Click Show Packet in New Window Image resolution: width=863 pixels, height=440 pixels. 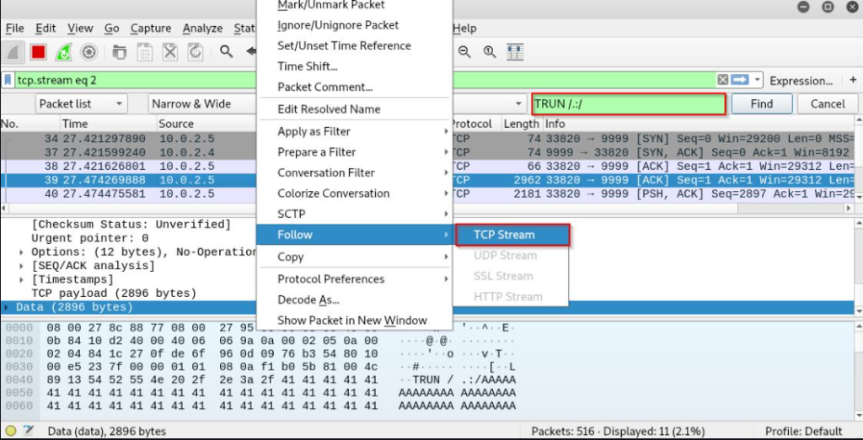(351, 320)
